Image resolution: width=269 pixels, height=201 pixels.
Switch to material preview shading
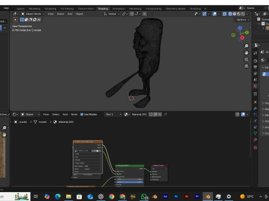coord(239,14)
